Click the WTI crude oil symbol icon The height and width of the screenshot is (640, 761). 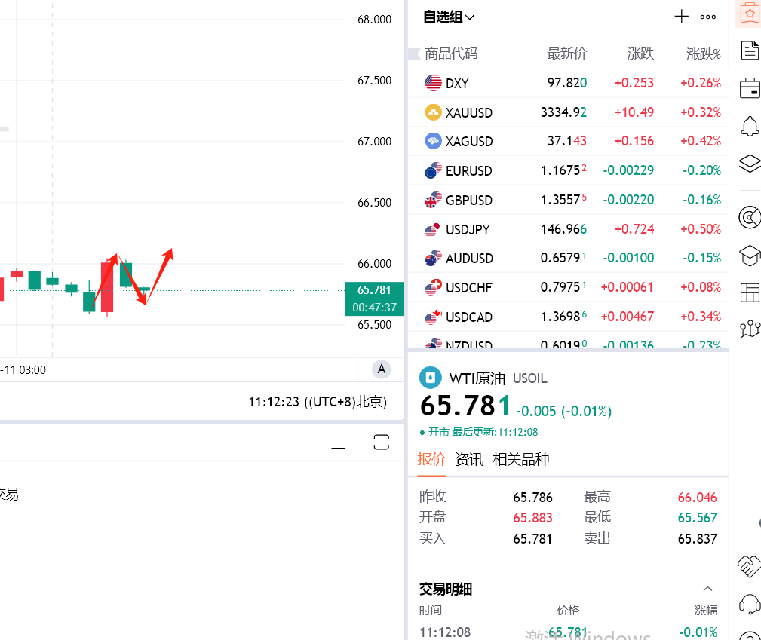[431, 378]
